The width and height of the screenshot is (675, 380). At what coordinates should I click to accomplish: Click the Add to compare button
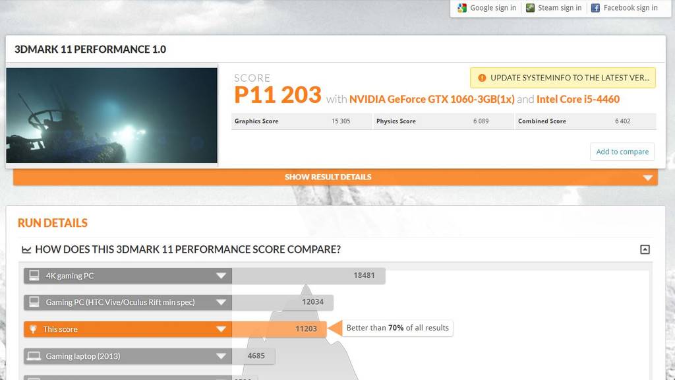pyautogui.click(x=622, y=152)
